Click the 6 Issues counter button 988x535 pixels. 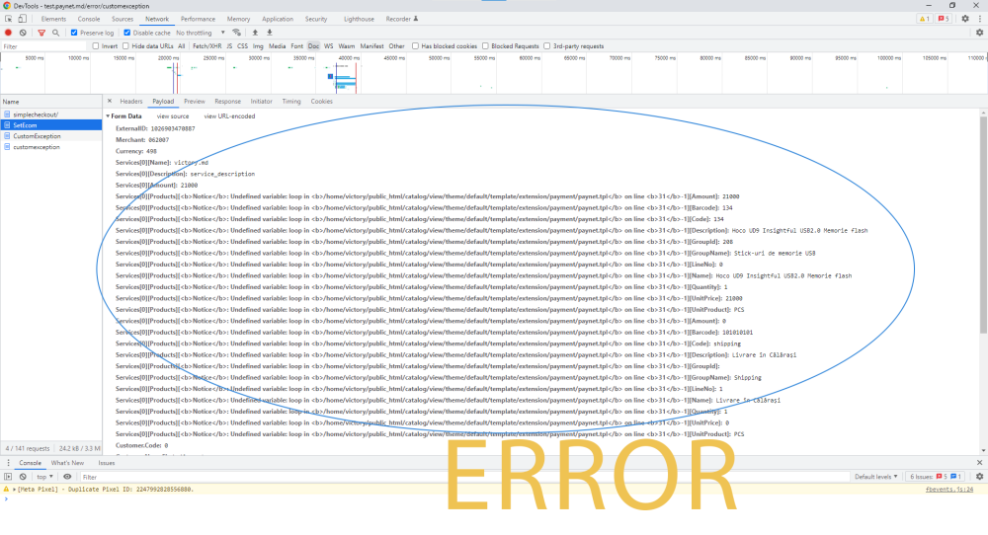coord(936,477)
